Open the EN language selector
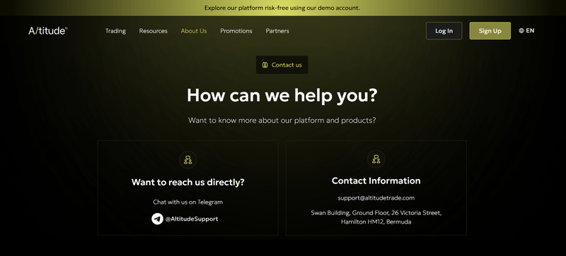Viewport: 566px width, 256px height. pyautogui.click(x=526, y=30)
